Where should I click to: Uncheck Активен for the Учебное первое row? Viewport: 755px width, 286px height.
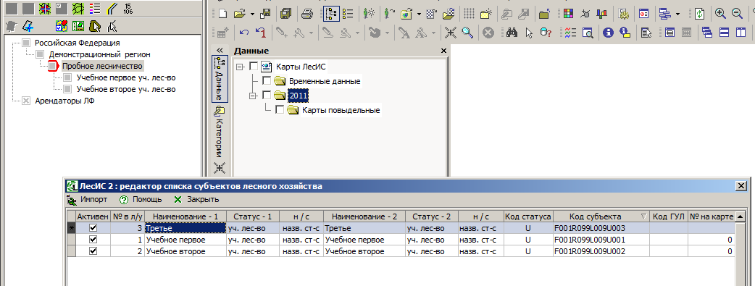[93, 239]
